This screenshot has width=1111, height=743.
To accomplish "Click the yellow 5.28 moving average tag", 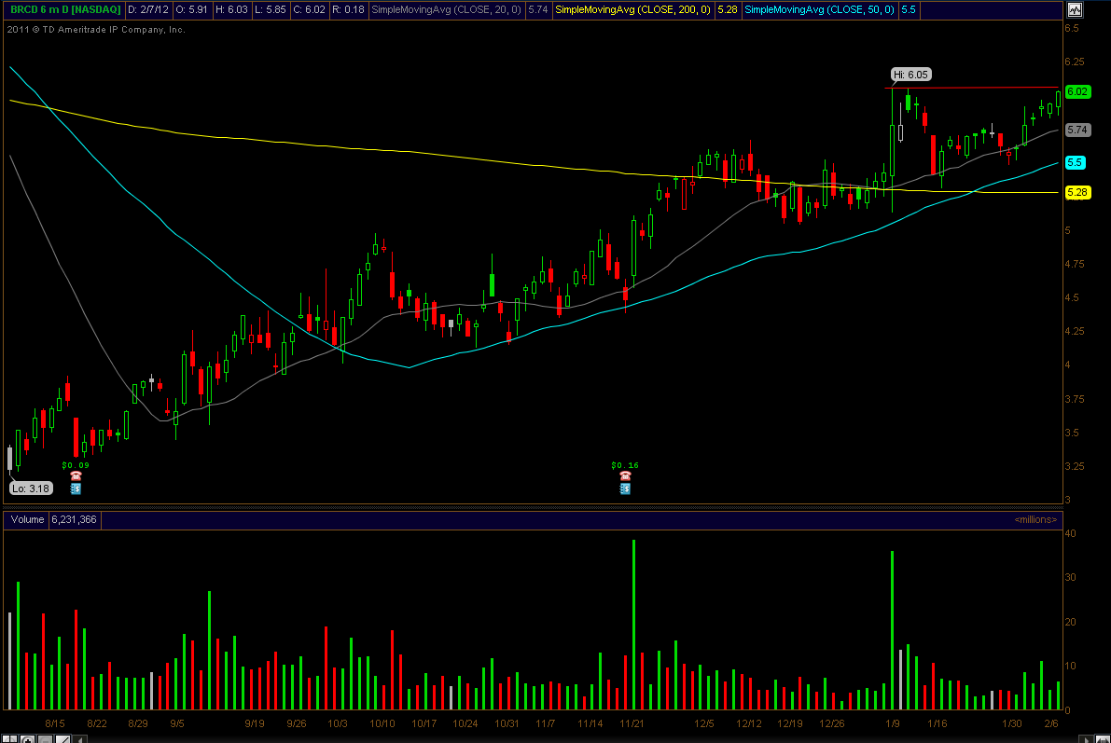I will click(1077, 192).
